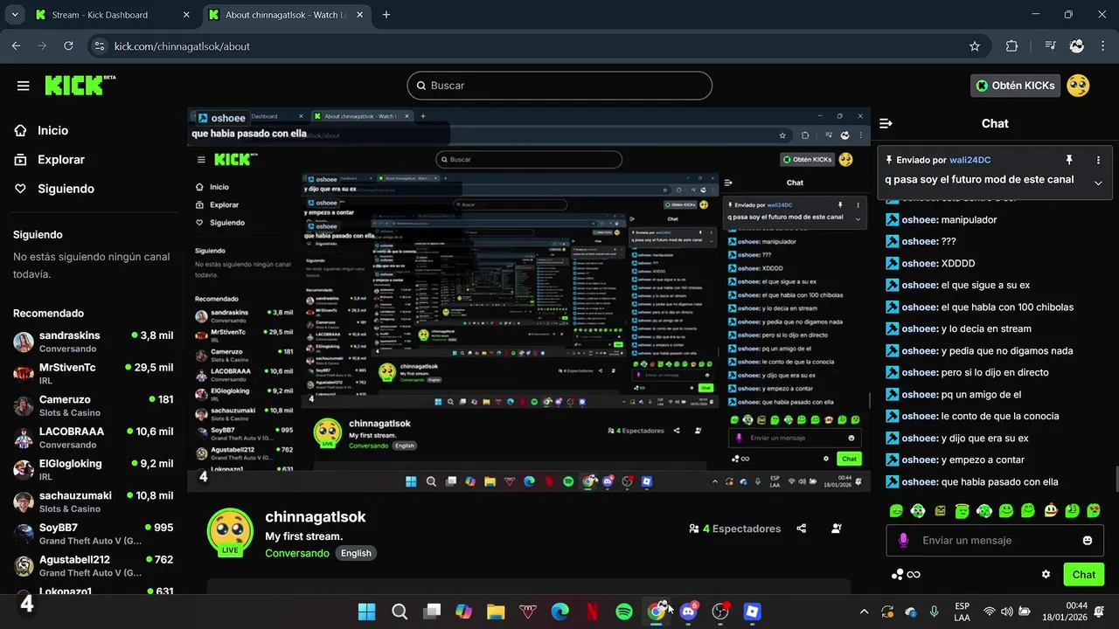This screenshot has width=1119, height=629.
Task: Close the Stream - Kick Dashboard tab
Action: coord(186,15)
